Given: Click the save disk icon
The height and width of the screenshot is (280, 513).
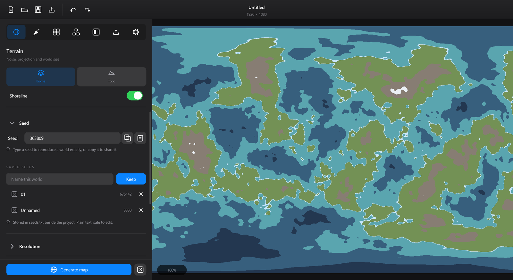Looking at the screenshot, I should click(38, 10).
